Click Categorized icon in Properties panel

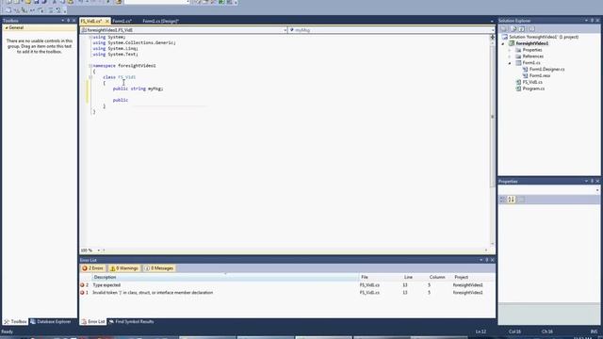502,199
